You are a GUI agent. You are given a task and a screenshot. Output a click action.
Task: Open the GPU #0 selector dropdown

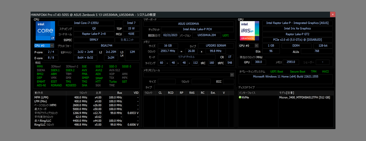coord(257,45)
